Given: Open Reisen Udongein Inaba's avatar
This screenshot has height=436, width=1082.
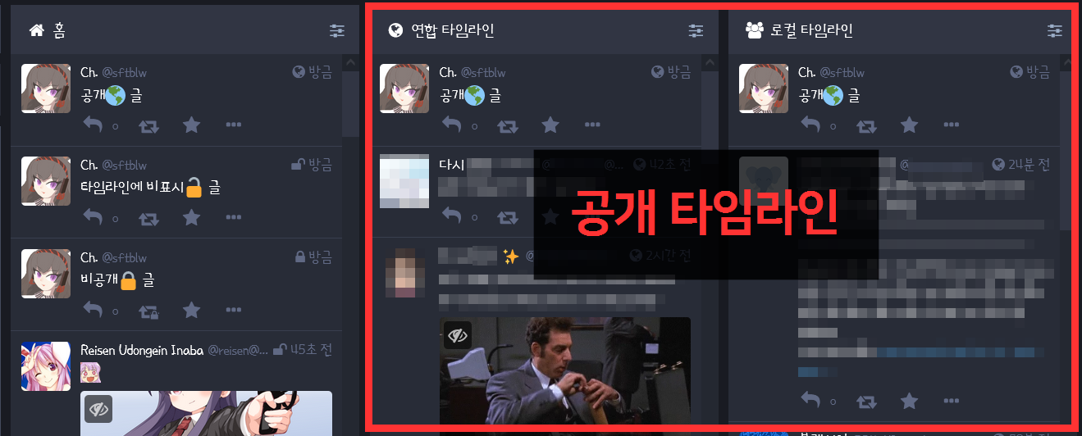Looking at the screenshot, I should pos(46,366).
